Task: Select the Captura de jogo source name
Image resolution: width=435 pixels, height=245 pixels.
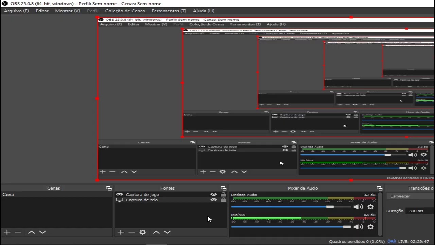Action: (x=142, y=195)
